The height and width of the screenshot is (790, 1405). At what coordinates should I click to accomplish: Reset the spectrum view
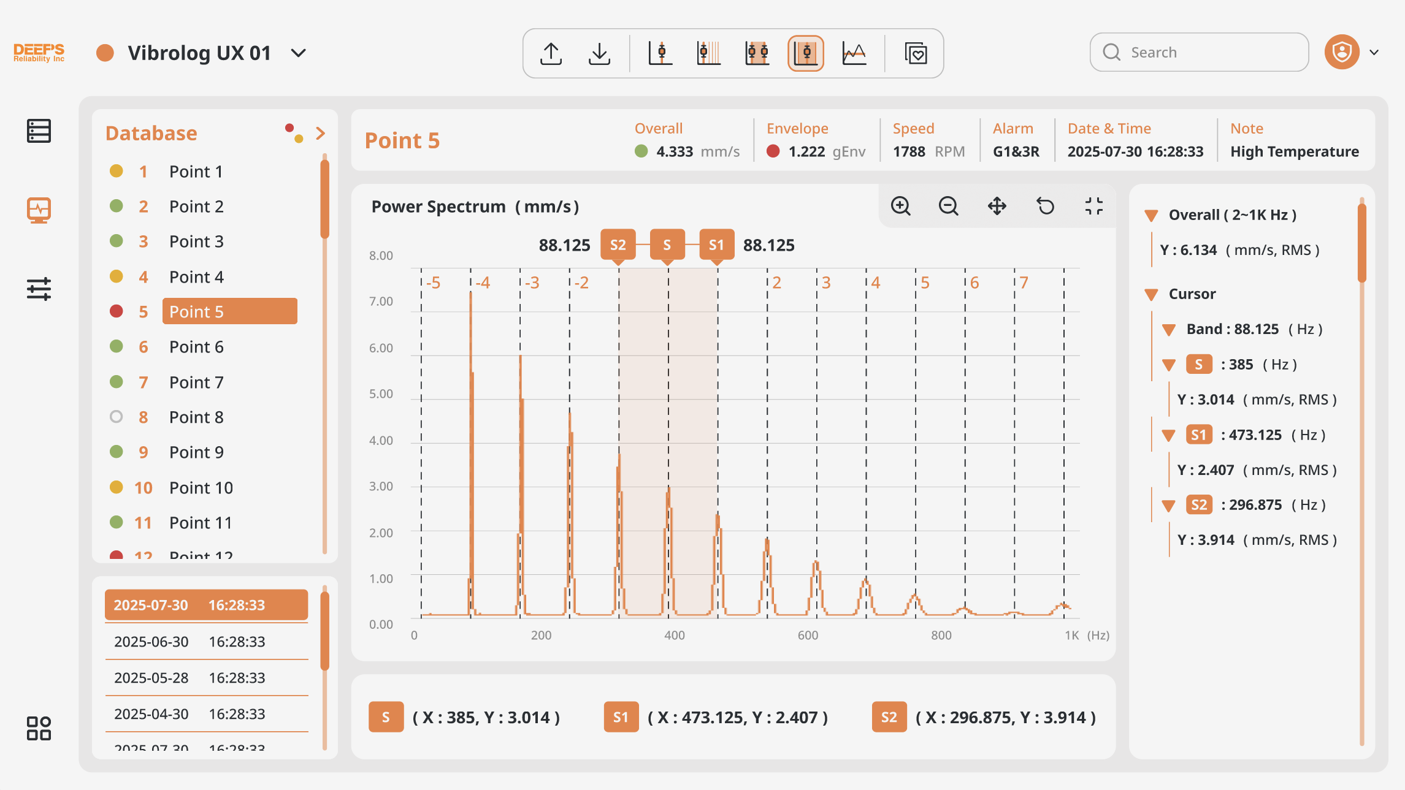click(x=1046, y=206)
